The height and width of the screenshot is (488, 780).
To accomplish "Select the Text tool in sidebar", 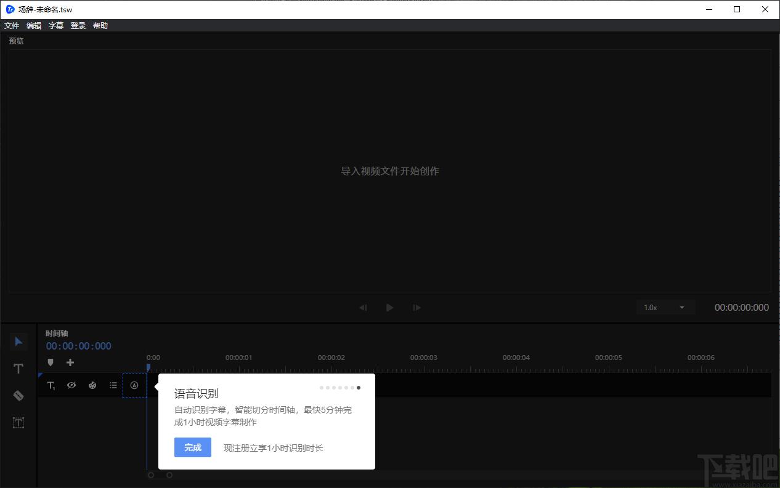I will coord(18,369).
